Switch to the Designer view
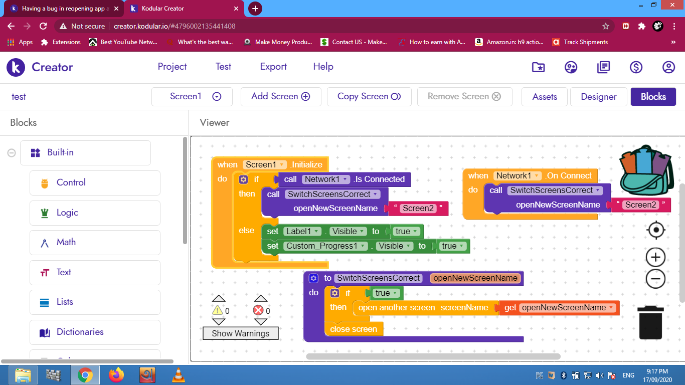Screen dimensions: 685x385 click(598, 97)
